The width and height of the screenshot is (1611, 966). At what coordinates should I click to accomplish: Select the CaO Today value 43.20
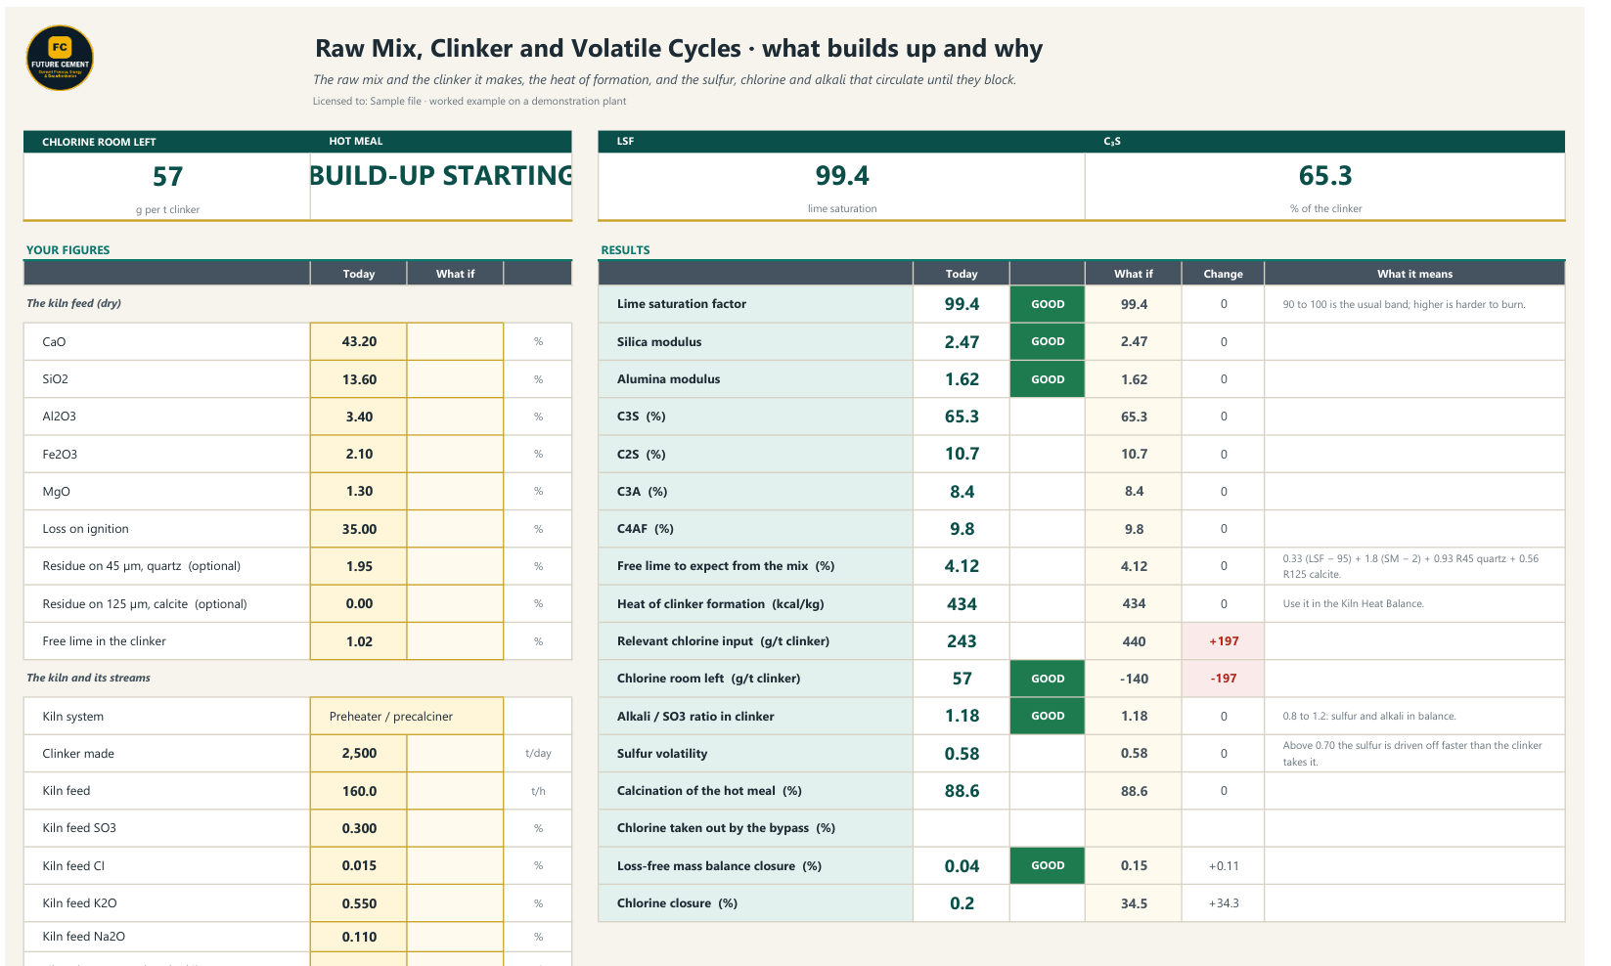point(358,341)
